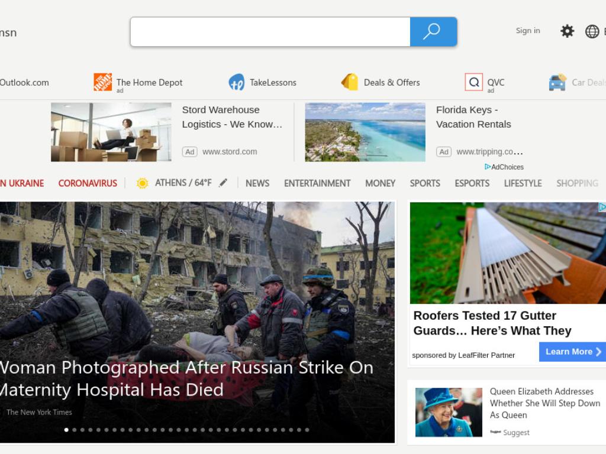
Task: Click the Queen Elizabeth thumbnail photo
Action: coord(449,412)
